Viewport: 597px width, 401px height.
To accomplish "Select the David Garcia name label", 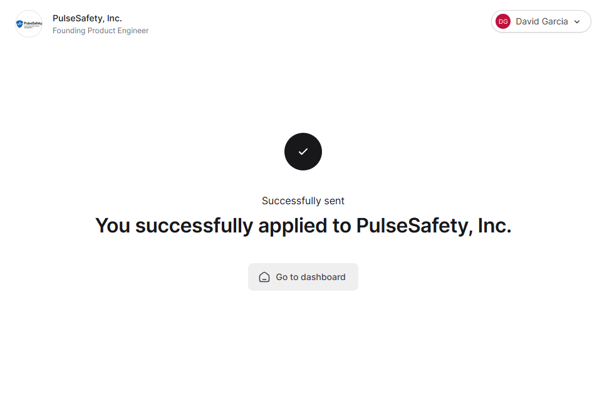I will pyautogui.click(x=542, y=21).
